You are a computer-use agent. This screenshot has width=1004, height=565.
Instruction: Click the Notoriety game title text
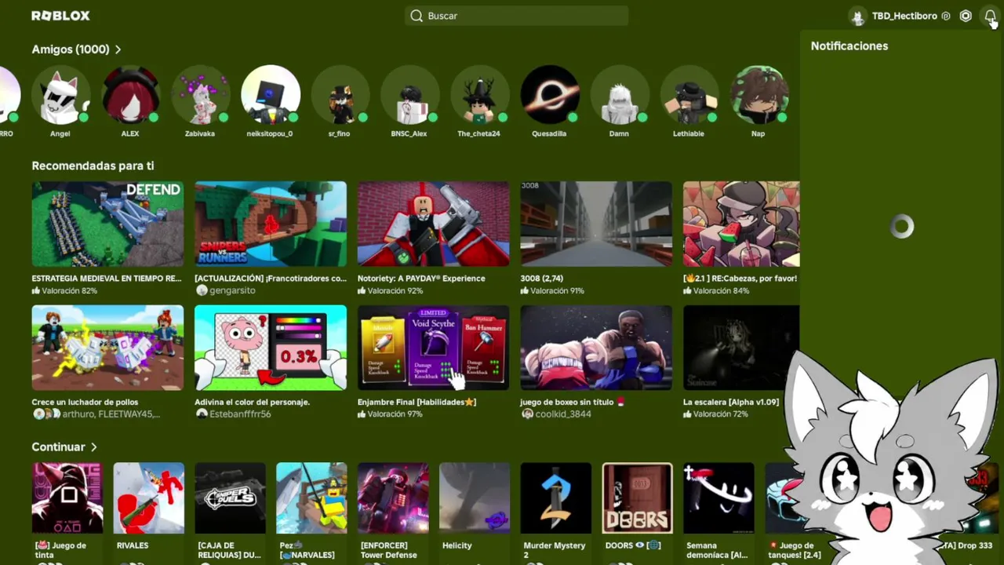coord(421,279)
